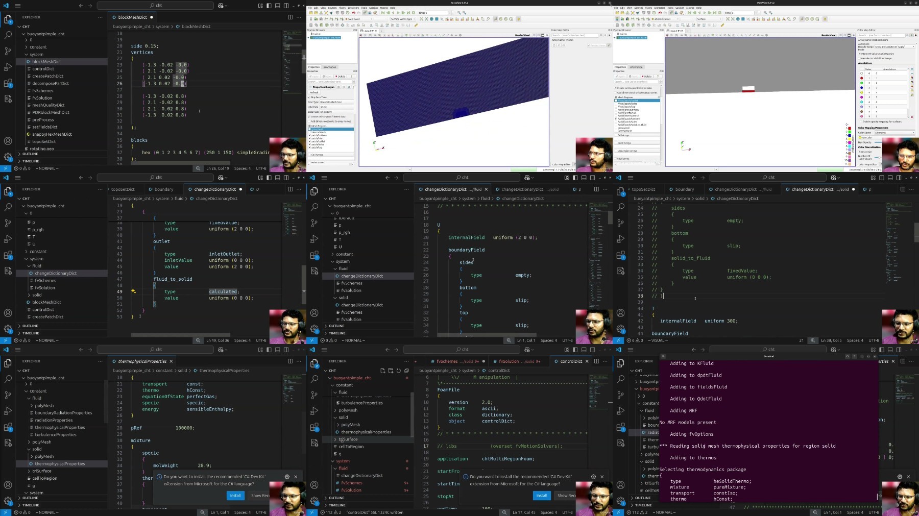Open Filters menu in Surface With Edges ParaView

pos(342,8)
